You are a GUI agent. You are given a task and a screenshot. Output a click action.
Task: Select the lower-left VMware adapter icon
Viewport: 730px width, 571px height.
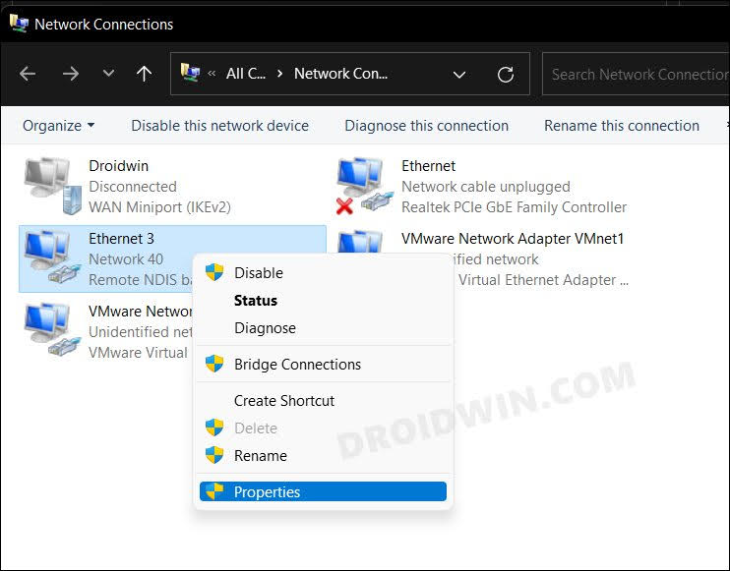pos(53,330)
